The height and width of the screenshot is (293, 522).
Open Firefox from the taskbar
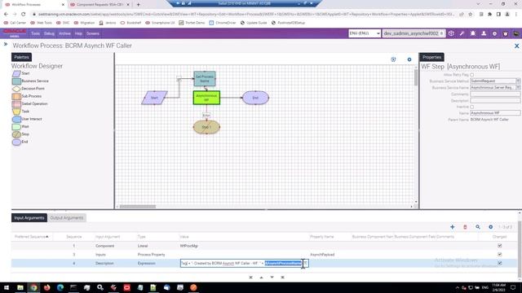47,287
